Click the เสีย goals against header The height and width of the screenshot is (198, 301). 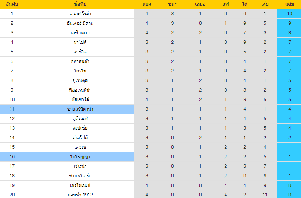pos(265,4)
